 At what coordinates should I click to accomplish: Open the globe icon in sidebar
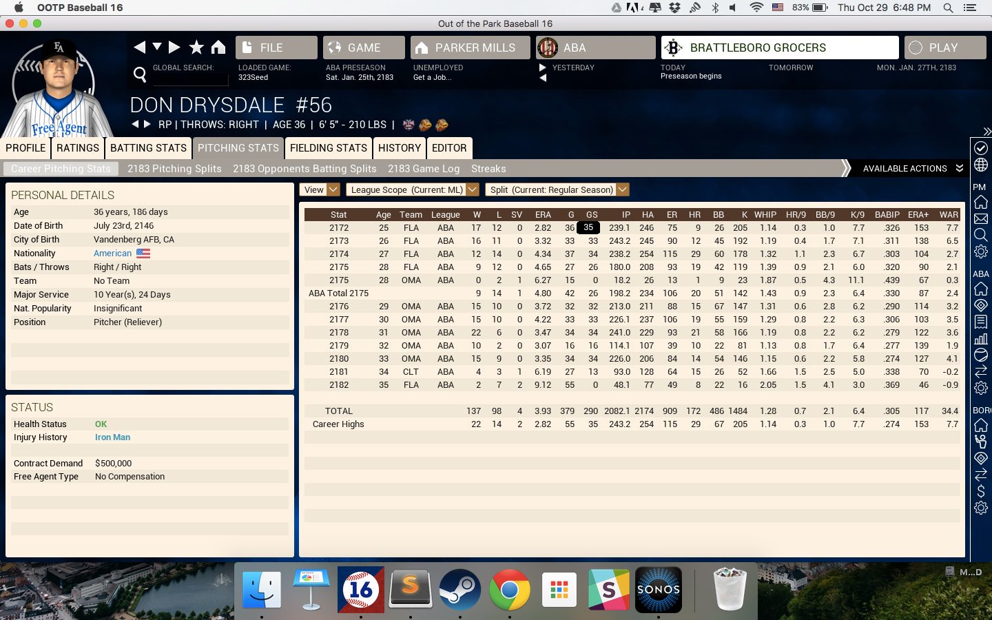[x=980, y=165]
